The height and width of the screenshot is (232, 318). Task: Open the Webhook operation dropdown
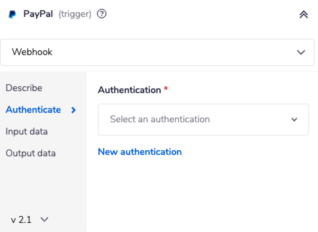click(157, 52)
